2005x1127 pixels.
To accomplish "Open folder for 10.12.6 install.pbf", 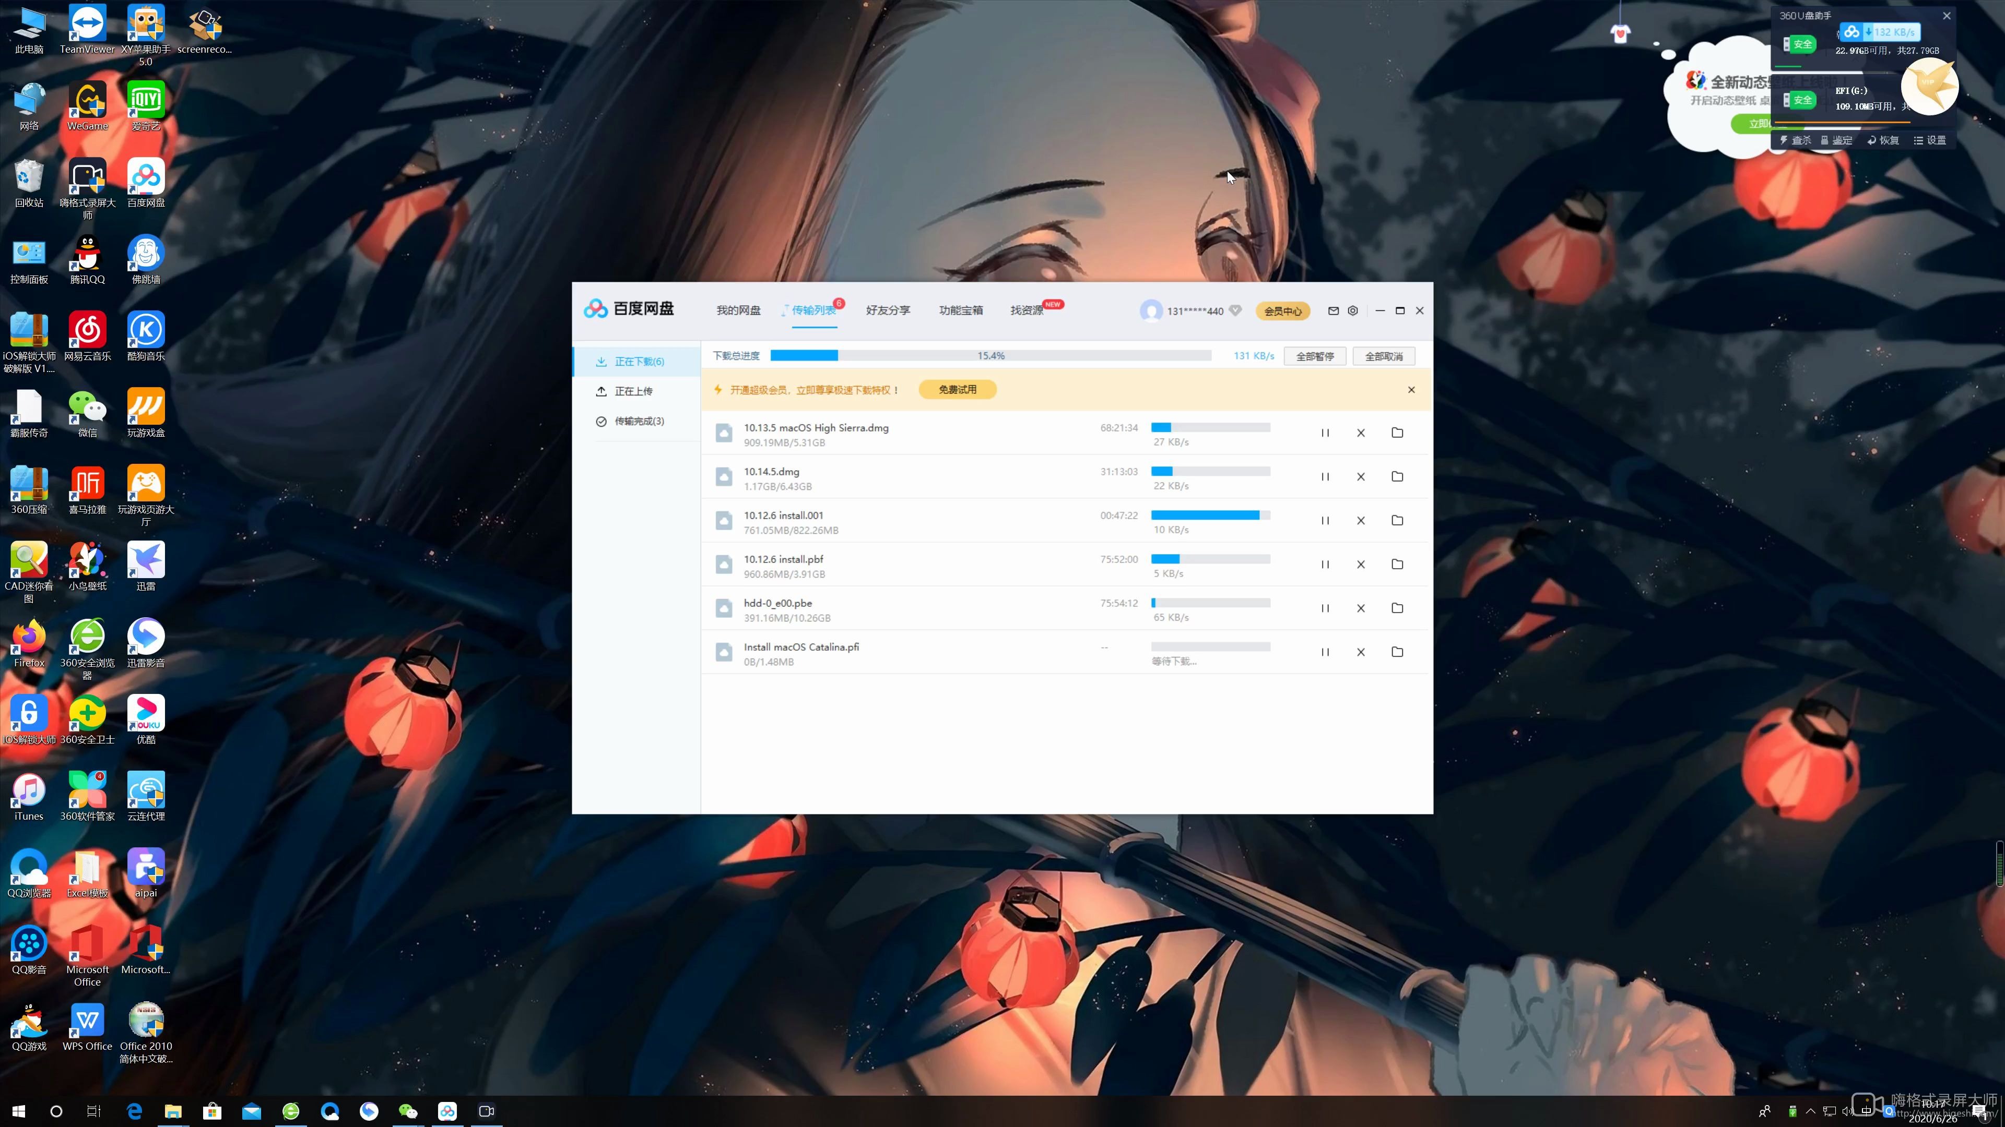I will click(1397, 565).
